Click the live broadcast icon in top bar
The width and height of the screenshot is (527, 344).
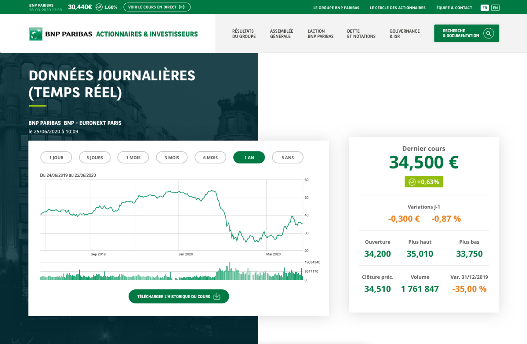tap(182, 7)
